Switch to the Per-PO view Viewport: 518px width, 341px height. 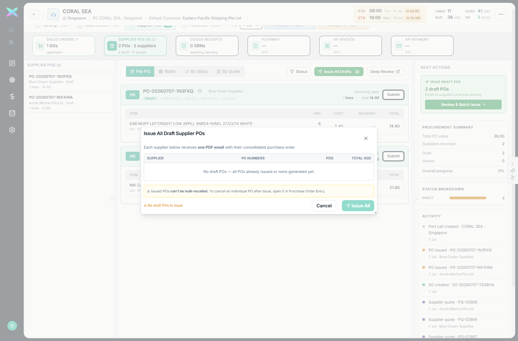click(x=140, y=72)
